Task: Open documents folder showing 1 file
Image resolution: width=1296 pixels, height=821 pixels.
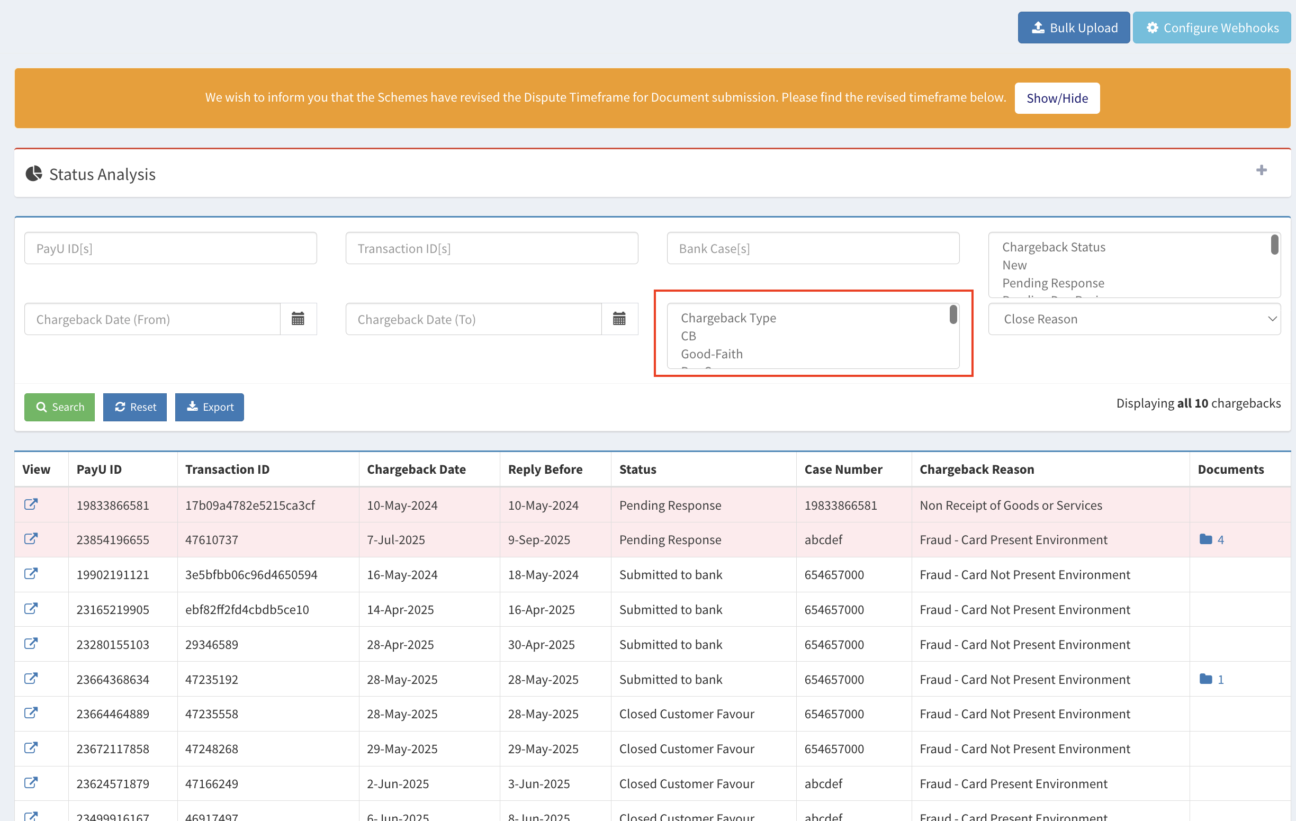Action: point(1211,679)
